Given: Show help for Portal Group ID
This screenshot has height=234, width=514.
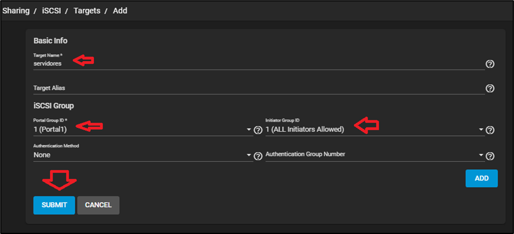Looking at the screenshot, I should click(x=258, y=130).
